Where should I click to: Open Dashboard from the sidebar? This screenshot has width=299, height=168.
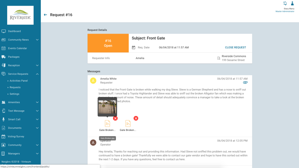(x=14, y=31)
